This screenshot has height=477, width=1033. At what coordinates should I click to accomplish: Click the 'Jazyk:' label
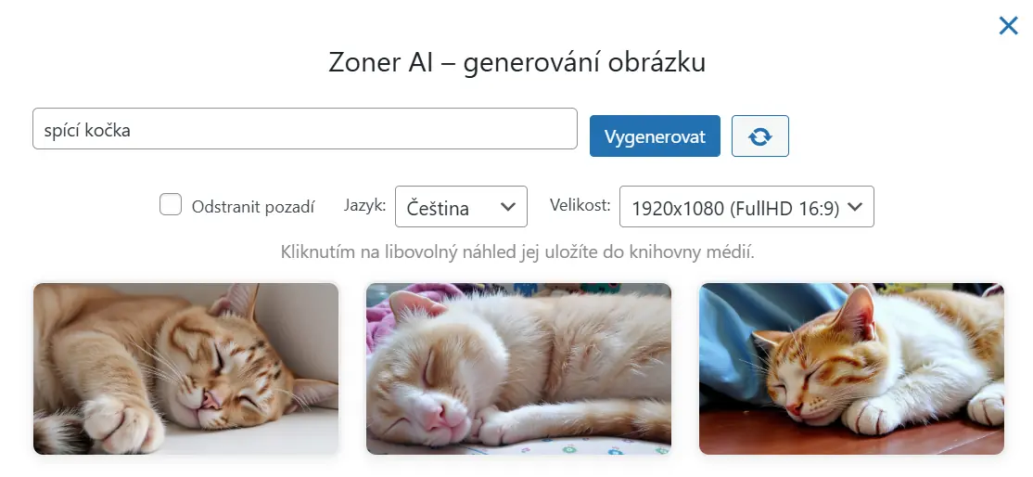364,205
